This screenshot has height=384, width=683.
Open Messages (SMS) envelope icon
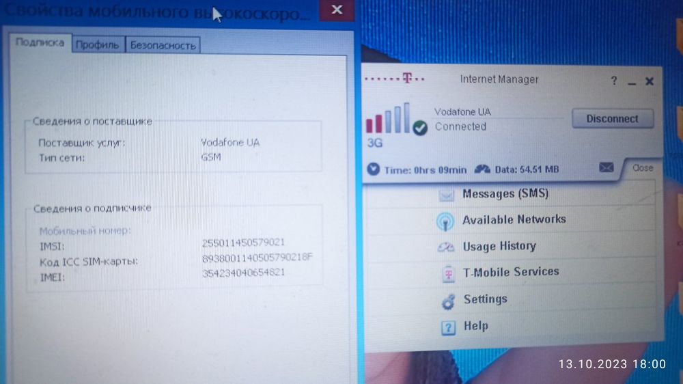[x=446, y=195]
